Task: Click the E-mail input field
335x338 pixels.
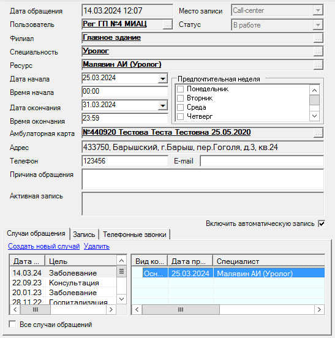Action: (262, 161)
